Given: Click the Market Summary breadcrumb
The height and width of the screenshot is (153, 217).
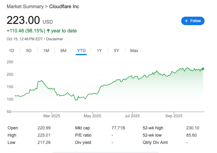Looking at the screenshot, I should [x=25, y=6].
